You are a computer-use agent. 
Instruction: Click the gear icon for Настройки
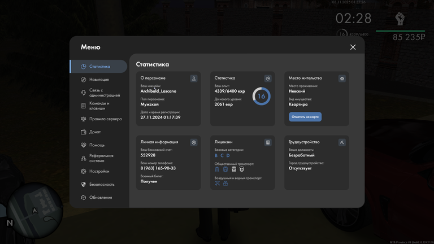coord(83,171)
